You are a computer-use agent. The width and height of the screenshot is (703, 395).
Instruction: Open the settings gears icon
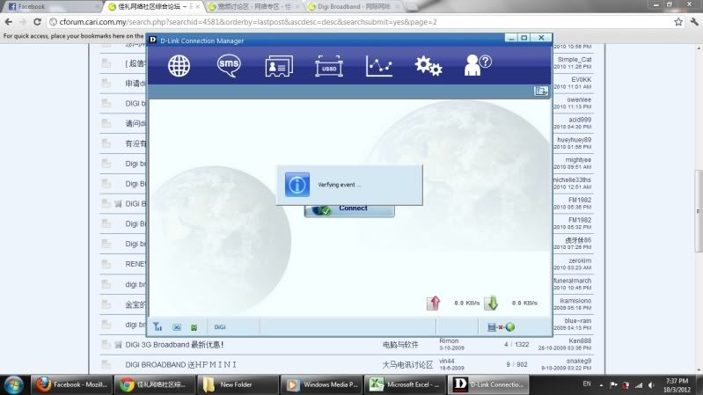[428, 66]
